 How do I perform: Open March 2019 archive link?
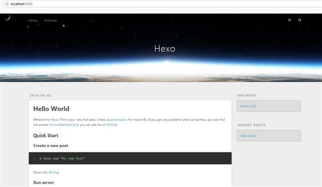point(248,106)
